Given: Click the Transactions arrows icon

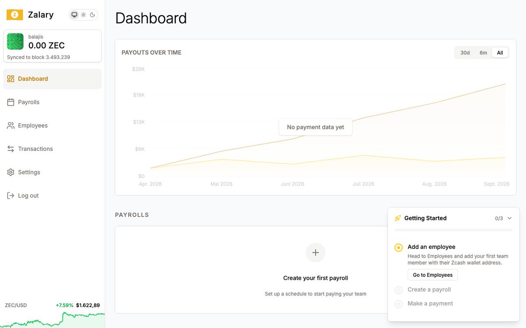Looking at the screenshot, I should [11, 149].
